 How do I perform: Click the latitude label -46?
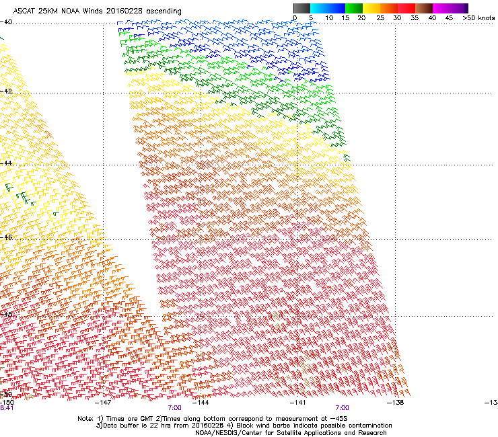pyautogui.click(x=6, y=237)
